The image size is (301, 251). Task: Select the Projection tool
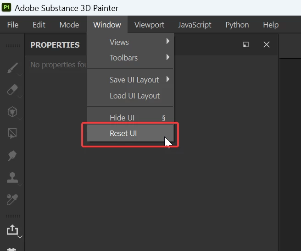click(x=12, y=111)
